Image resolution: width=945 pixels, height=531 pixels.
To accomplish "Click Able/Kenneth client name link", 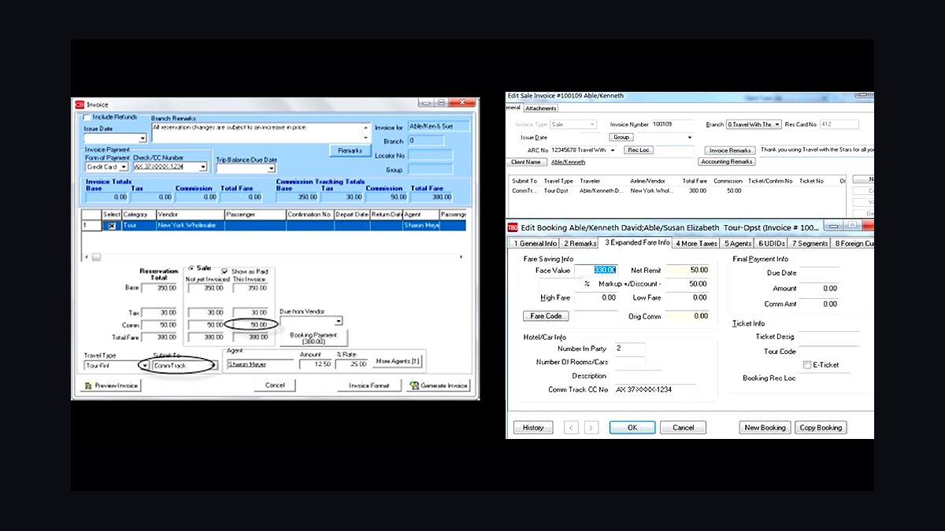I will pos(568,162).
